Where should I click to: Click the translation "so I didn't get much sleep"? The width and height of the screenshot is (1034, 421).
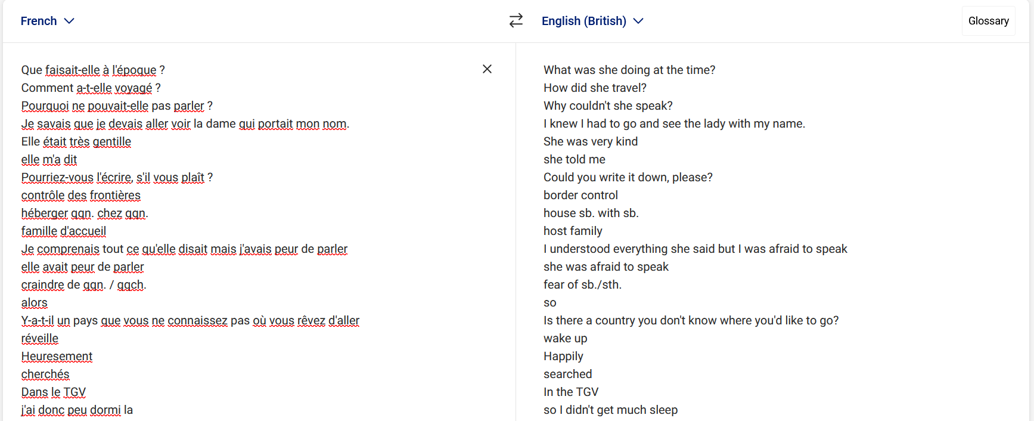tap(610, 410)
